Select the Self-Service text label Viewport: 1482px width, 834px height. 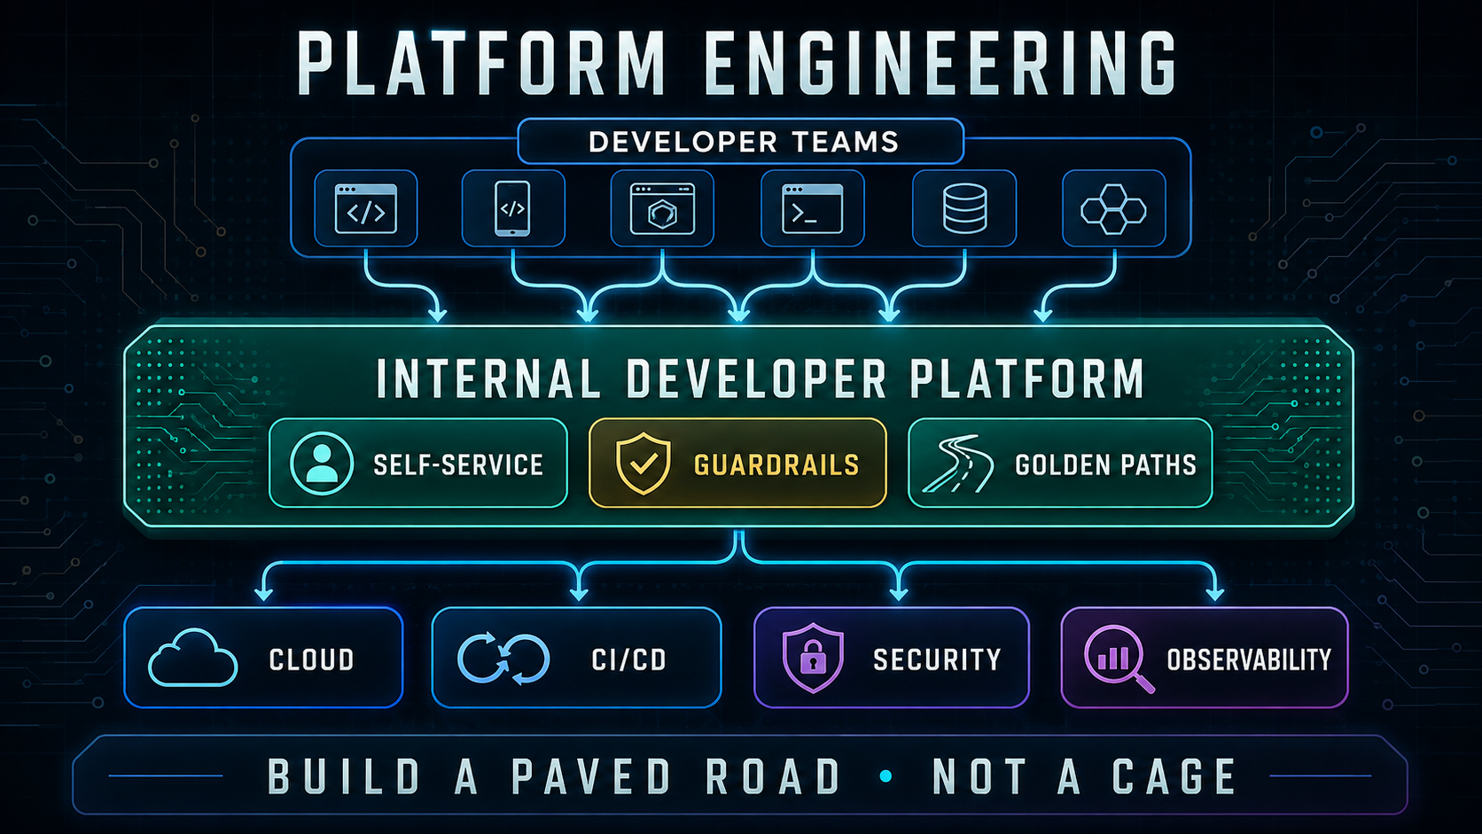[x=458, y=464]
